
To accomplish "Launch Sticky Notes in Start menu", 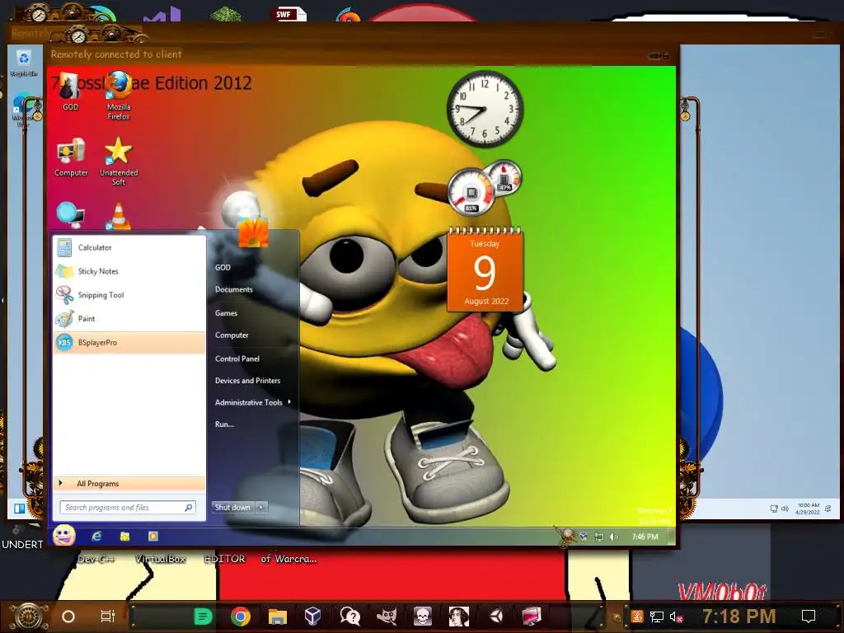I will click(x=129, y=271).
